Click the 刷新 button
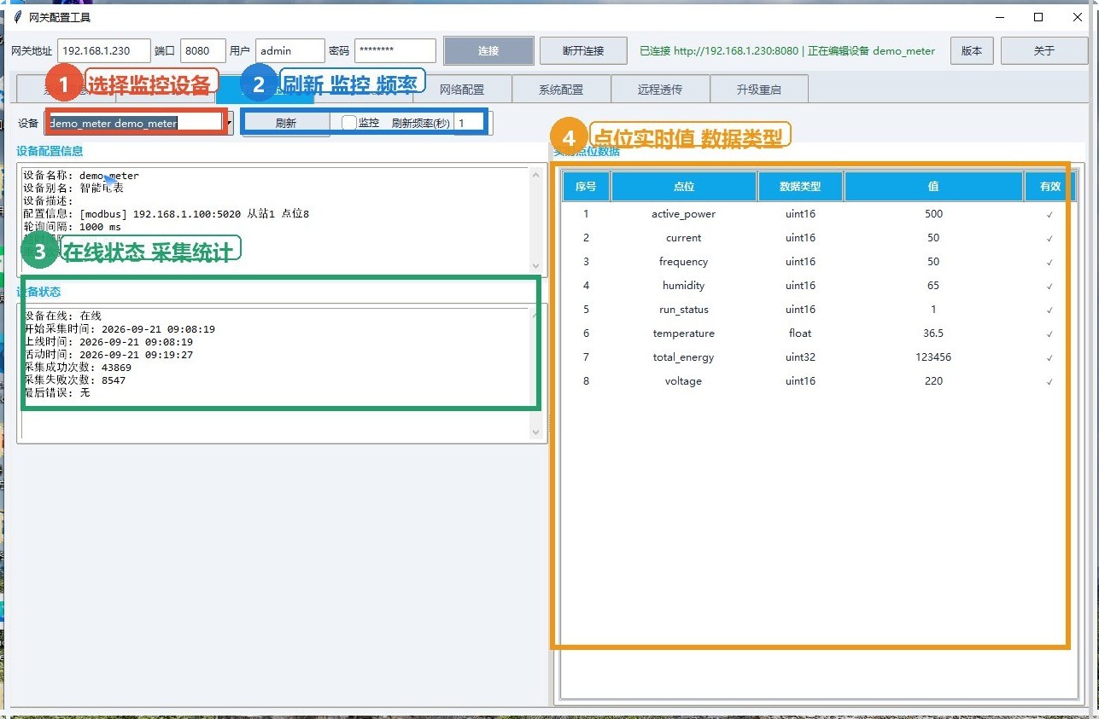1099x719 pixels. point(286,123)
